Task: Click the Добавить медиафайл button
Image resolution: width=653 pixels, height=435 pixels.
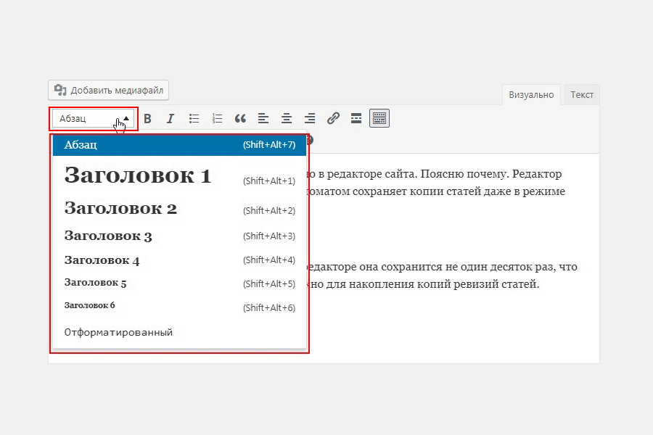Action: pos(108,91)
